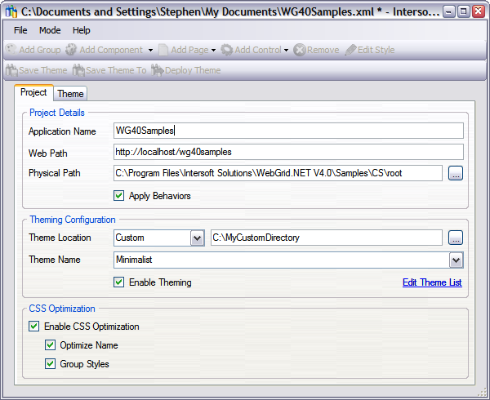Click the Edit Theme List link
Screen dimensions: 490x400
coord(432,282)
